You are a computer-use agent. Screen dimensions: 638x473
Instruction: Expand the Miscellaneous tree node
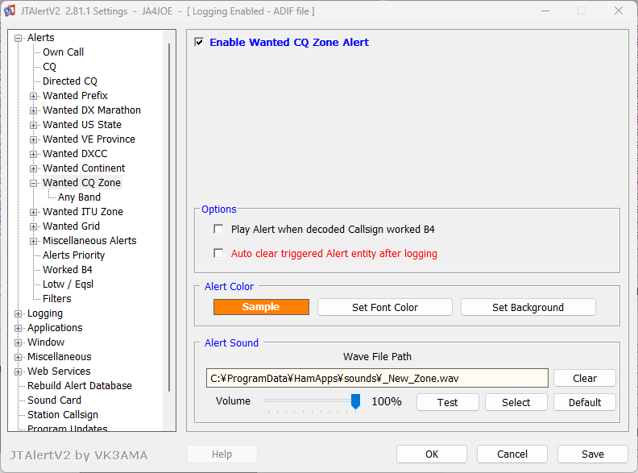pos(18,357)
